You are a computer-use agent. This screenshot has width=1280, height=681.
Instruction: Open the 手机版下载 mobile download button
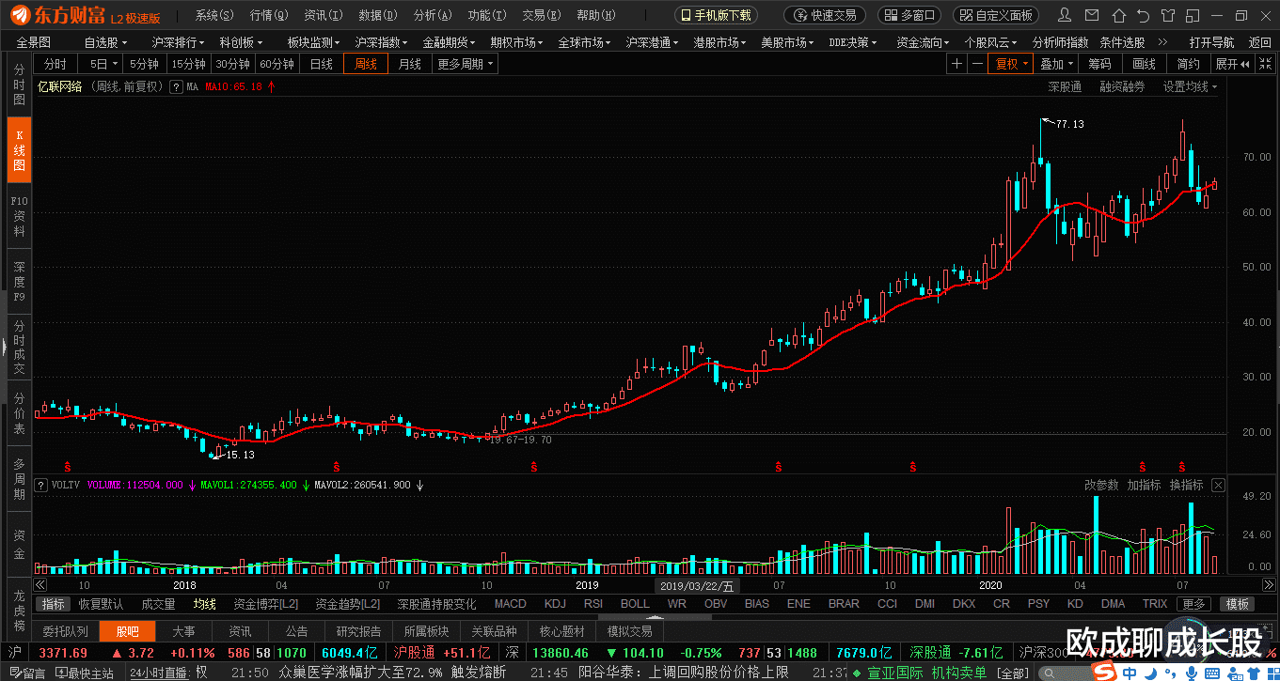point(718,15)
